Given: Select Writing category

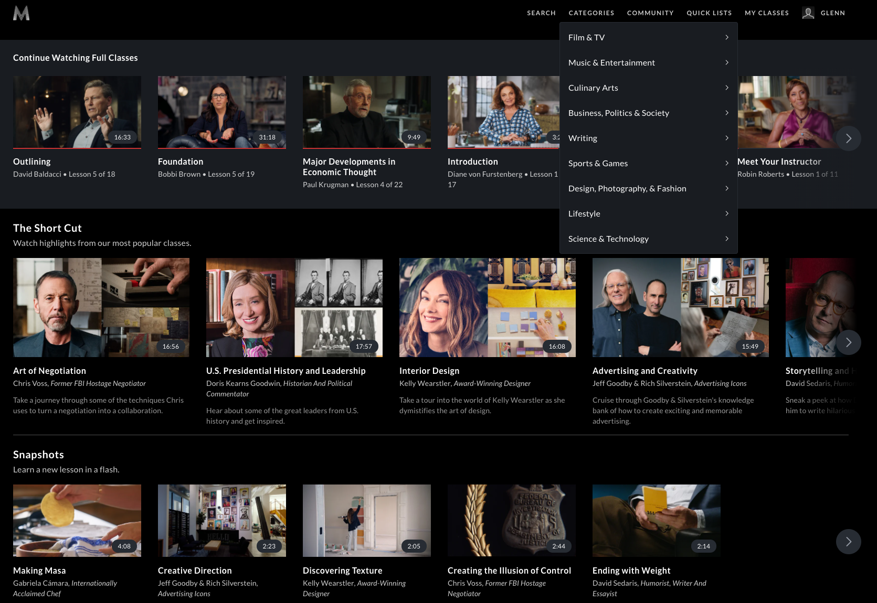Looking at the screenshot, I should point(649,138).
